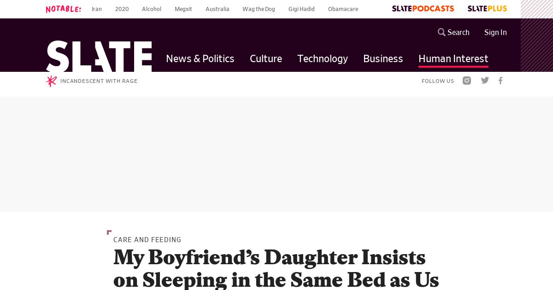Click the Care and Feeding label
553x290 pixels.
point(147,240)
